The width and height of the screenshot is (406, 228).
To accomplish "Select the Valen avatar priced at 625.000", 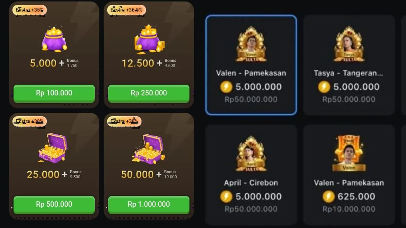I will pyautogui.click(x=349, y=154).
